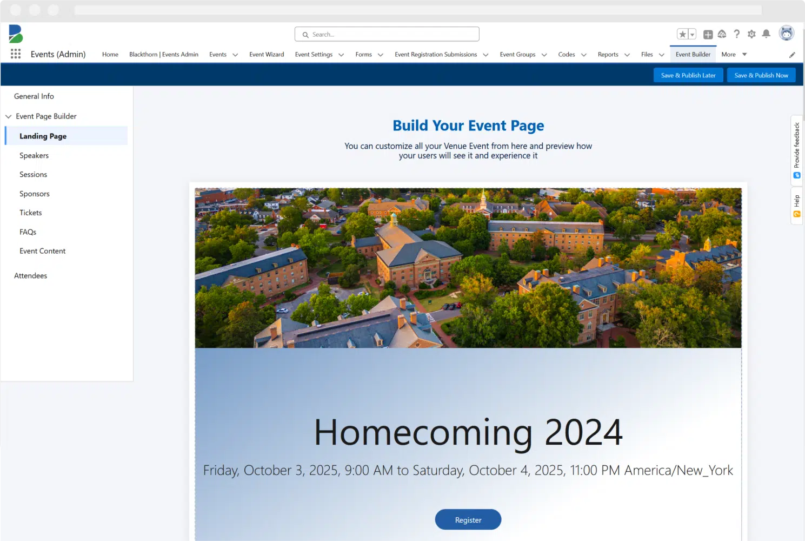This screenshot has width=805, height=541.
Task: Click the Build Your Event Page heading
Action: point(468,126)
